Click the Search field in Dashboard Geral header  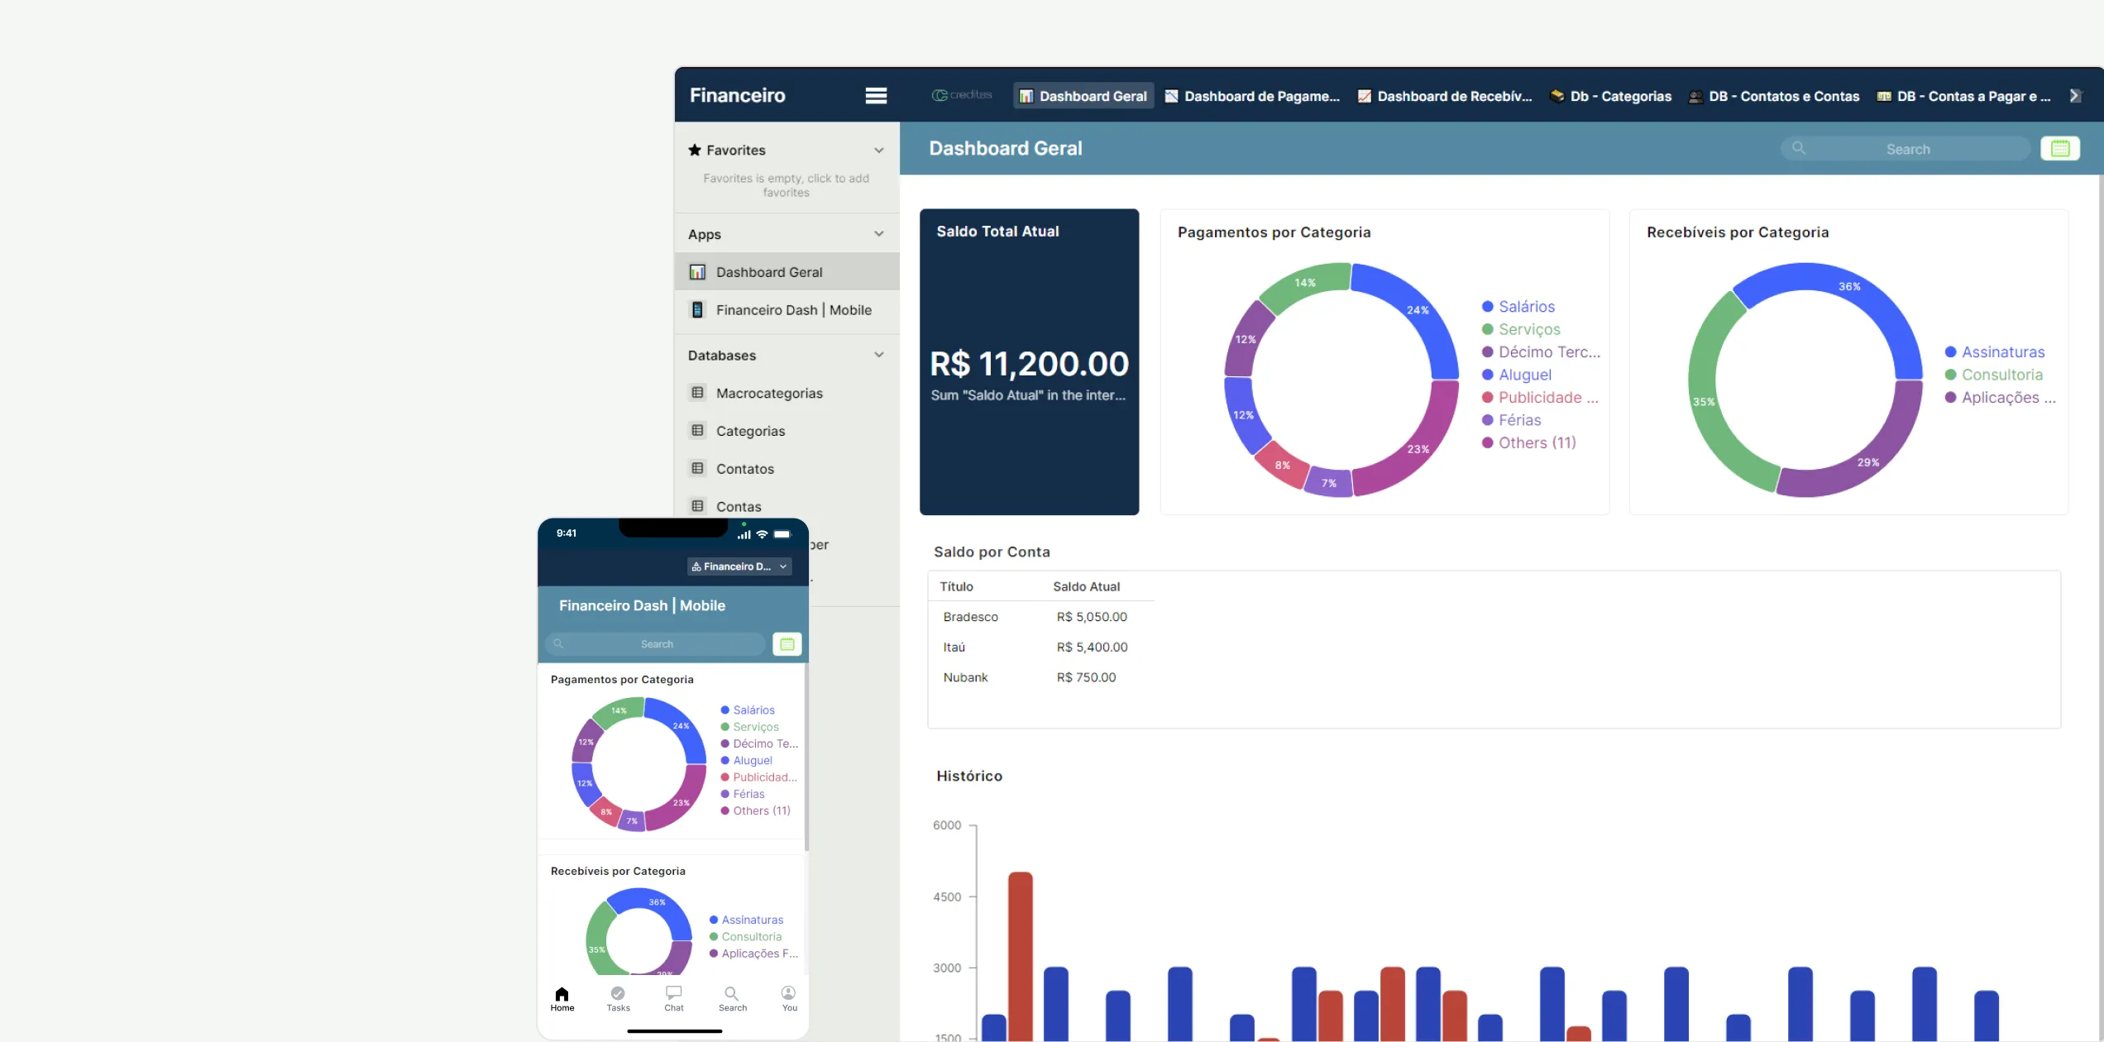coord(1905,149)
